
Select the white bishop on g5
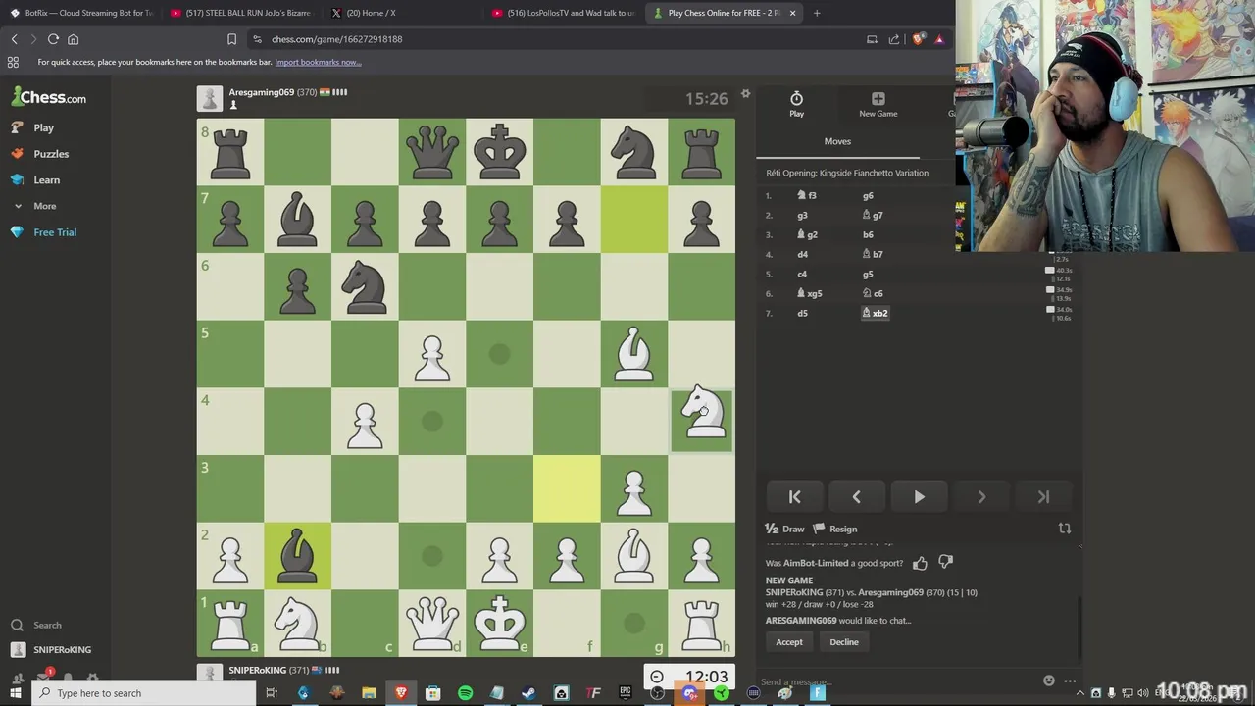pyautogui.click(x=633, y=354)
